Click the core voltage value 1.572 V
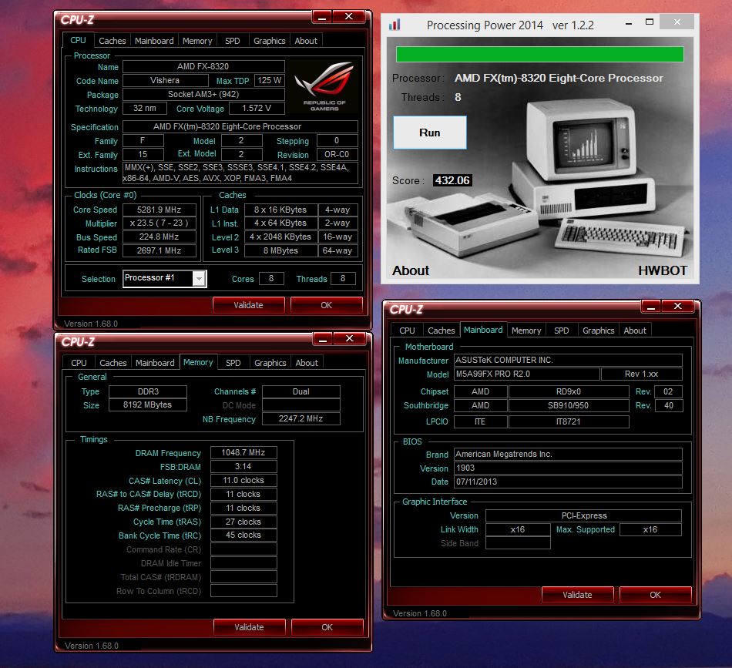 click(257, 109)
